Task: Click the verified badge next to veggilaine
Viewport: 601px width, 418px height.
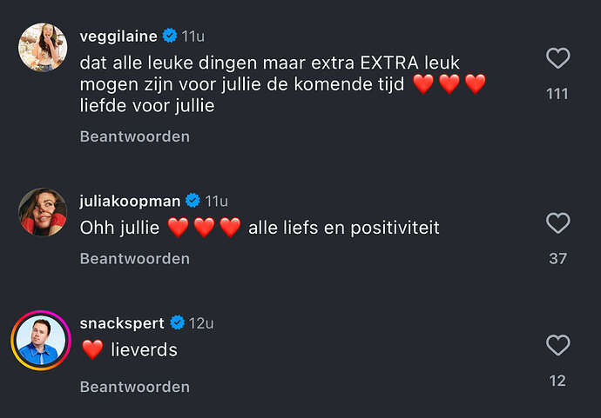Action: tap(170, 36)
